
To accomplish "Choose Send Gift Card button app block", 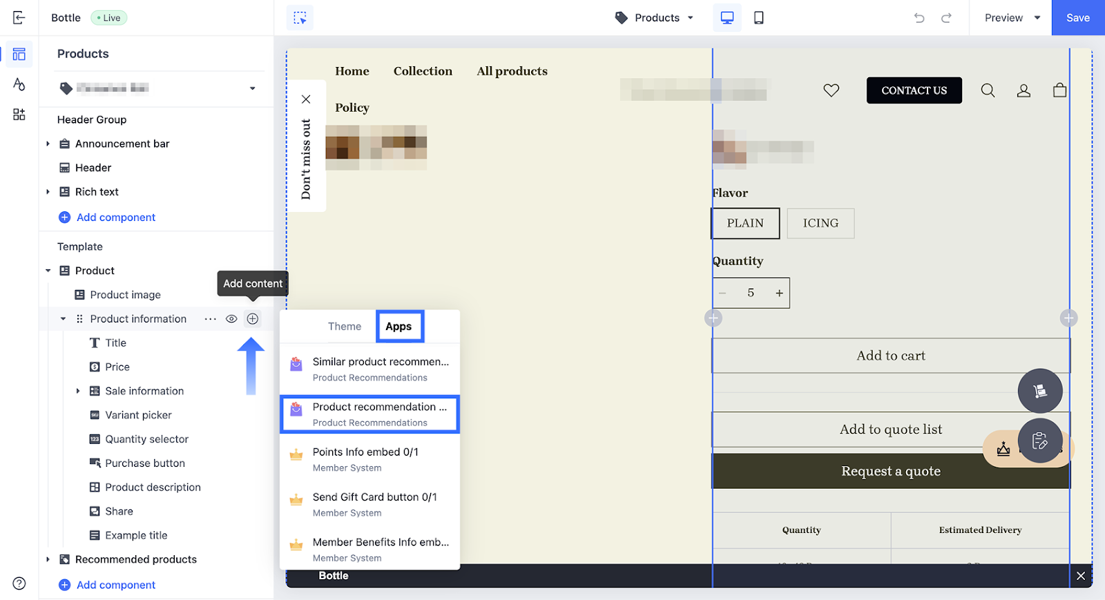I will (x=369, y=505).
